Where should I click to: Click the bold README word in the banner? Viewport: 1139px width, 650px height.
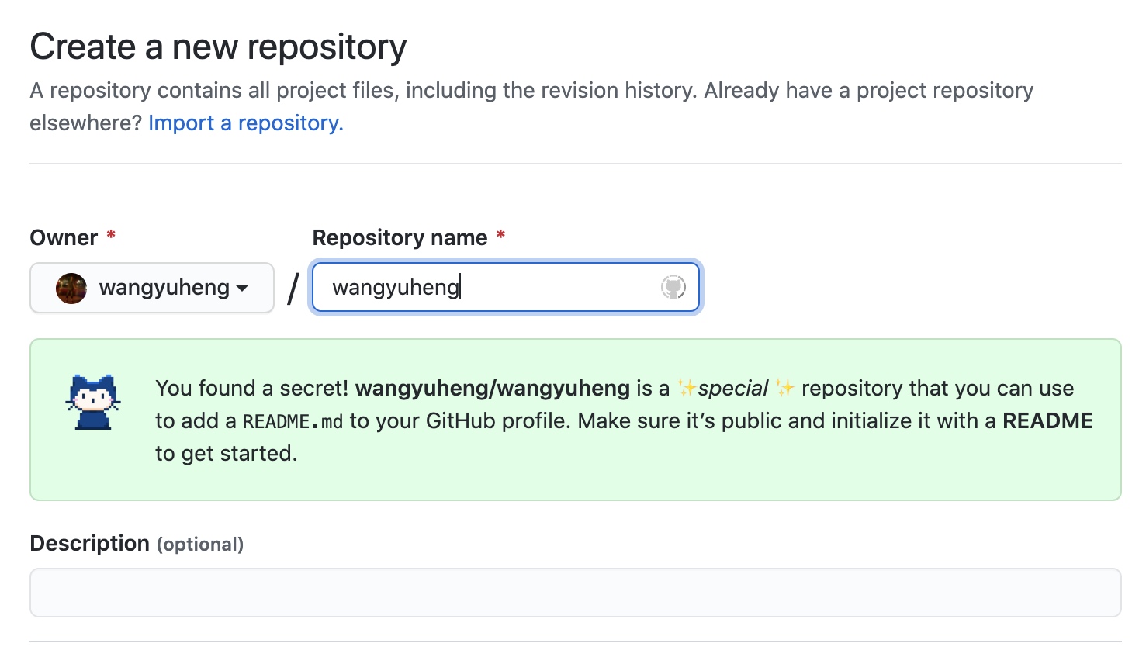[1047, 420]
